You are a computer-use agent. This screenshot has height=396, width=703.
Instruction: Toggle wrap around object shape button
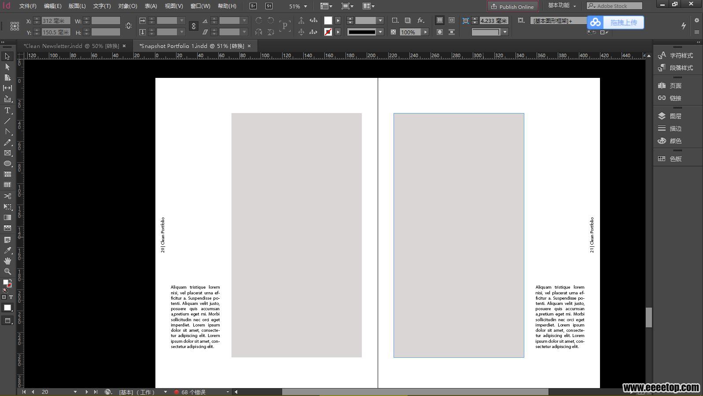[x=439, y=32]
